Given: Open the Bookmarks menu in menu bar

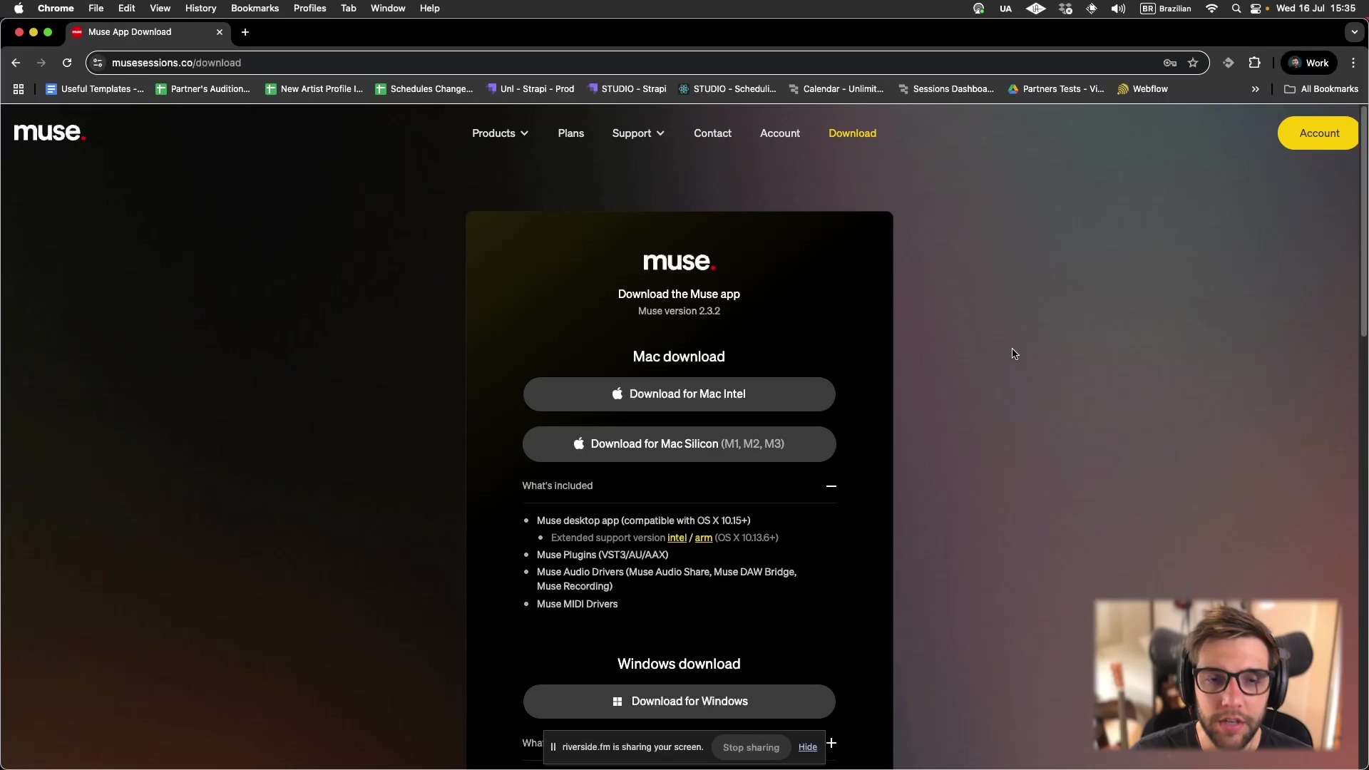Looking at the screenshot, I should click(x=255, y=9).
